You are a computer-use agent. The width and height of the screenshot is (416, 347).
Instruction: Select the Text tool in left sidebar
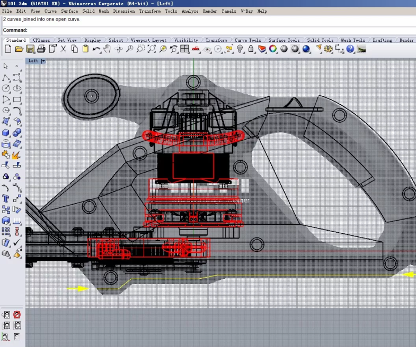(6, 198)
